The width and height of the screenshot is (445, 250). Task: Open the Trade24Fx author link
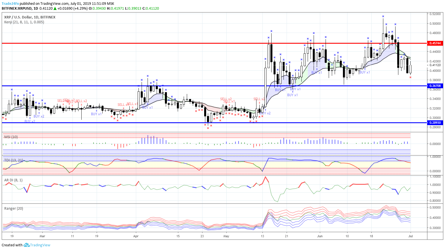coord(10,4)
